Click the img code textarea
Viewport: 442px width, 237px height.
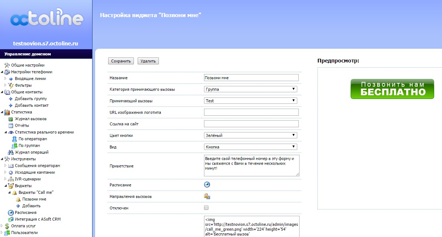coord(251,227)
